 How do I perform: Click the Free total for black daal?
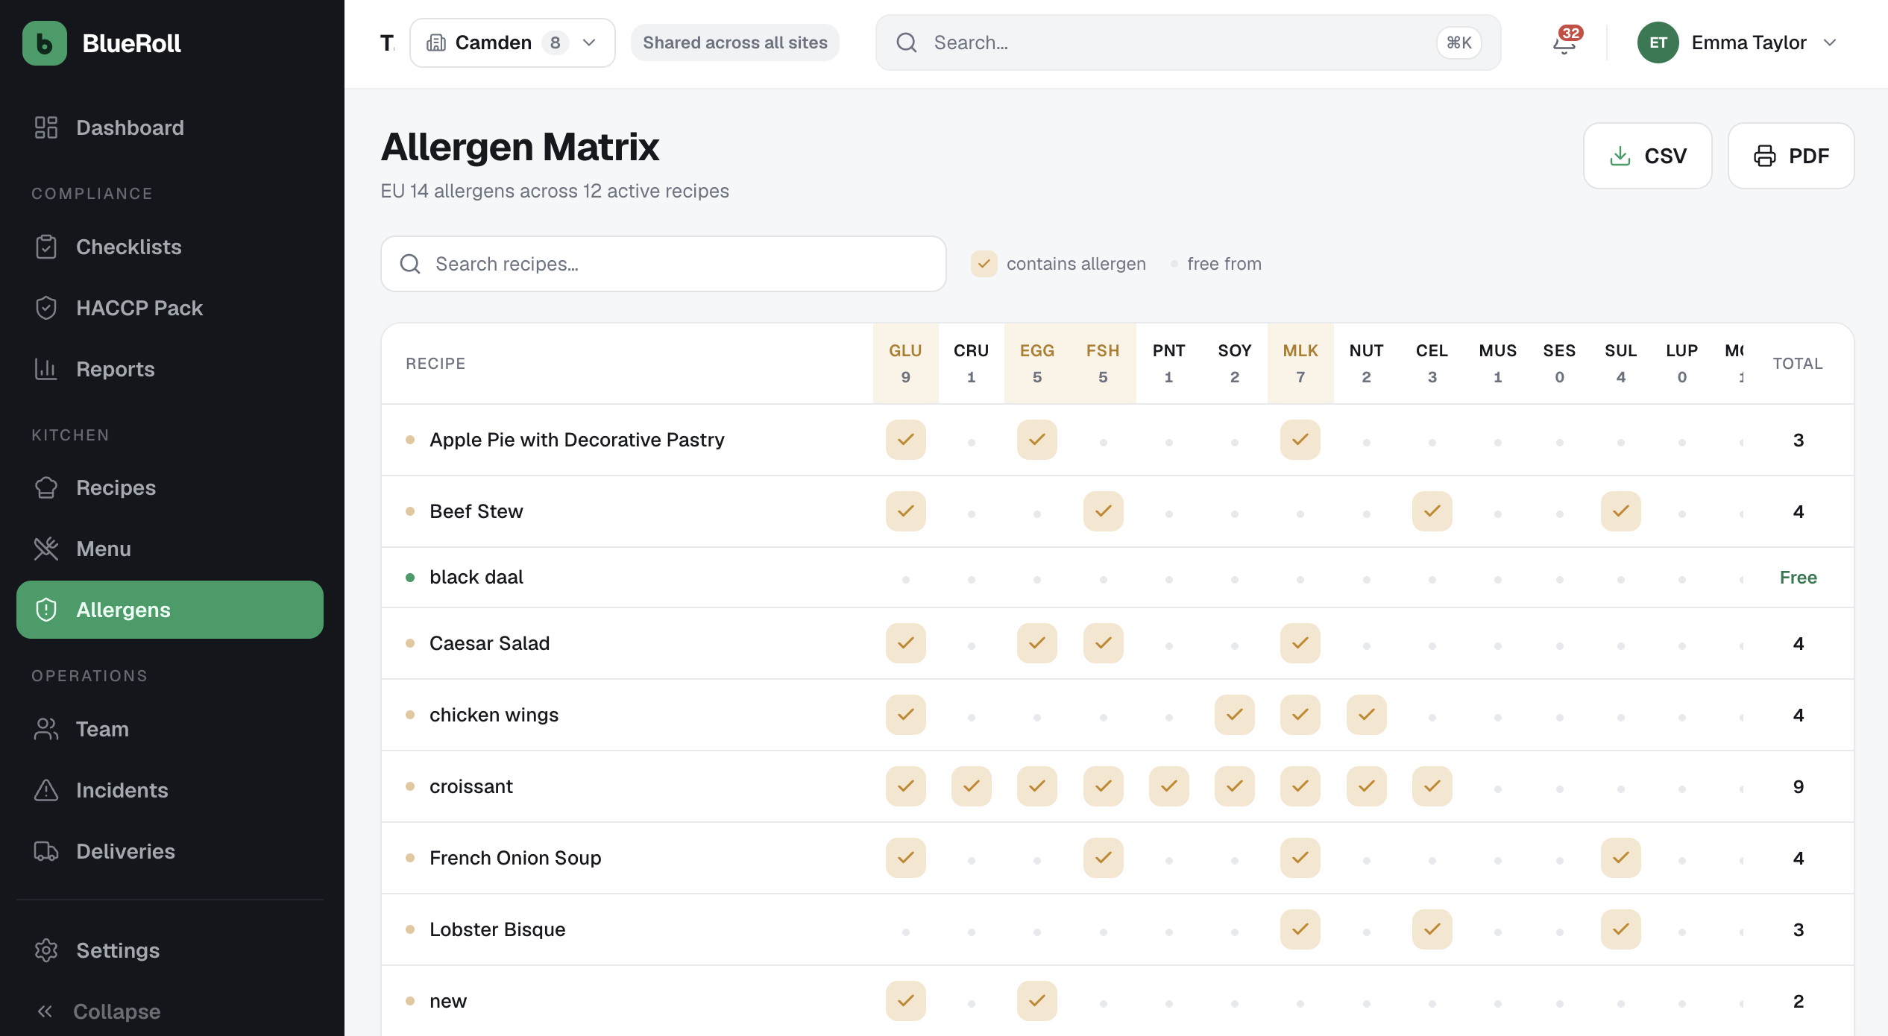click(1799, 578)
